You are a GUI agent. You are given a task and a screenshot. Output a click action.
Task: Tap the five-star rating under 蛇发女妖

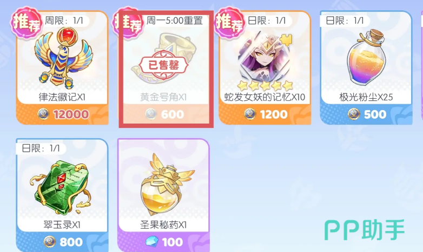265,86
